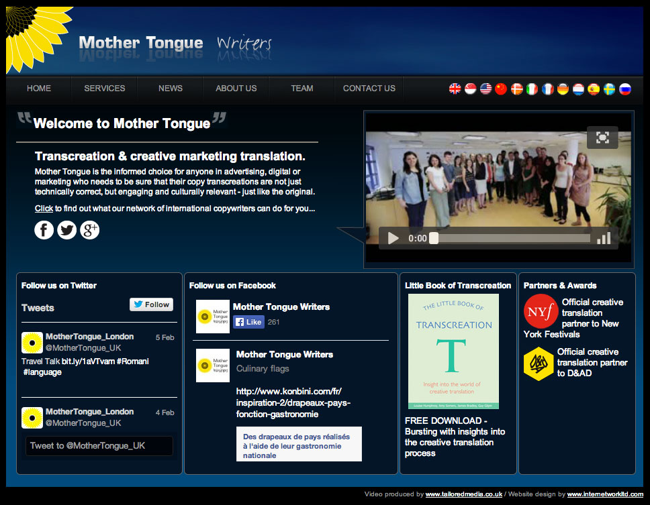This screenshot has width=650, height=505.
Task: Open the 'Des drapeaux de pays' article preview
Action: (x=299, y=444)
